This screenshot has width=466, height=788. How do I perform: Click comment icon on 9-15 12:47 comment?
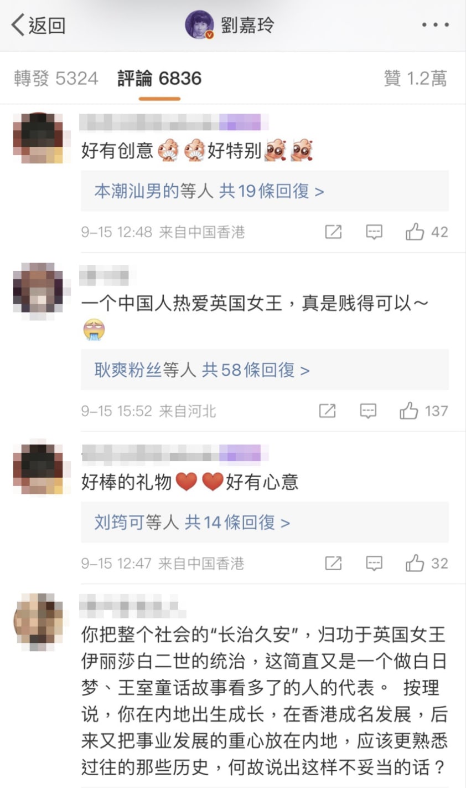coord(374,563)
